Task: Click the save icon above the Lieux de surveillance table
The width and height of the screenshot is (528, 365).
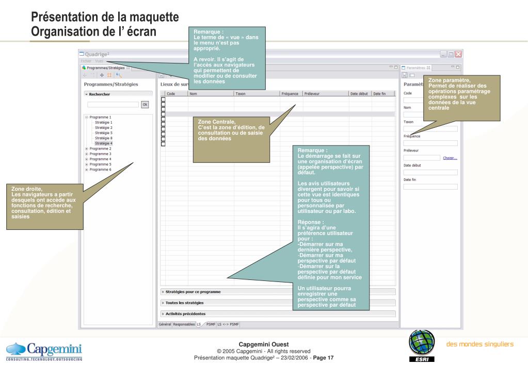Action: [162, 76]
